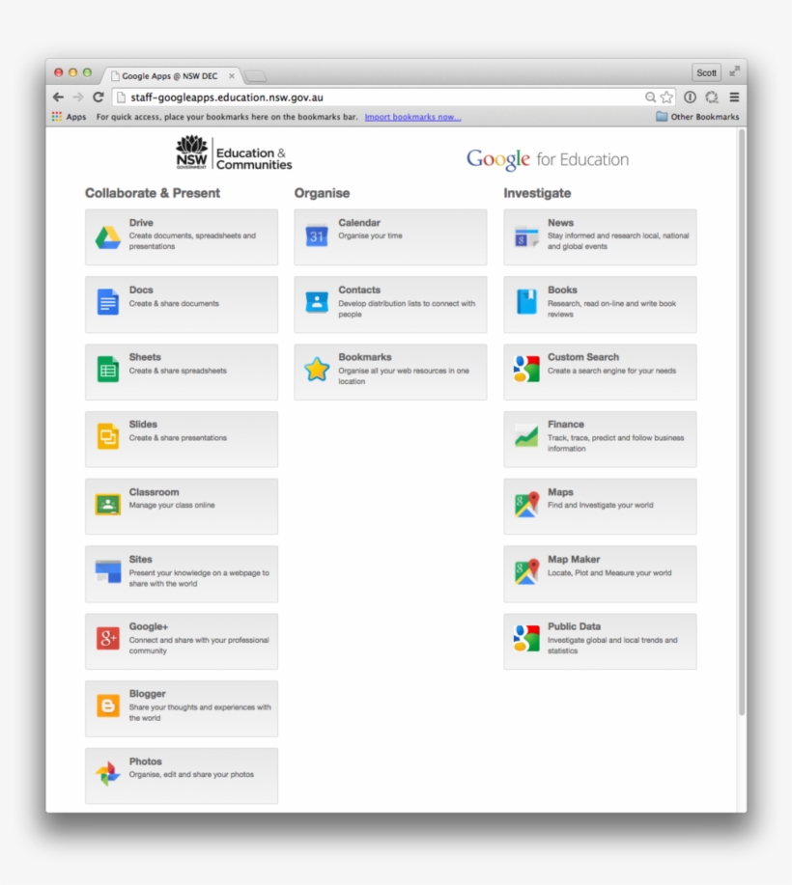Image resolution: width=792 pixels, height=885 pixels.
Task: Click the Calendar 31 icon
Action: 317,235
